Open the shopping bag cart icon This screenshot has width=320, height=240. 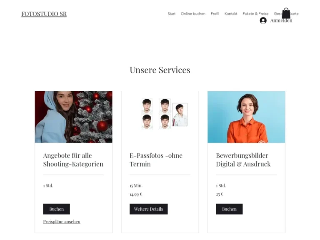point(286,13)
